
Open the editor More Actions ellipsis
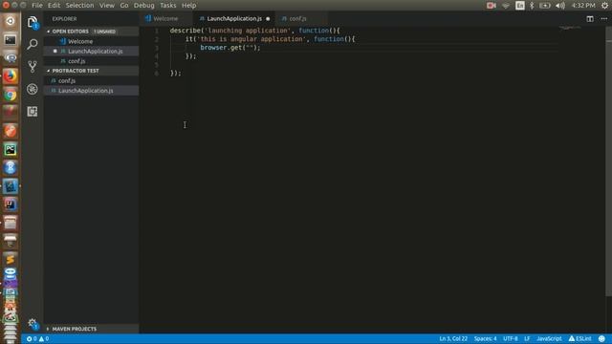click(x=603, y=19)
